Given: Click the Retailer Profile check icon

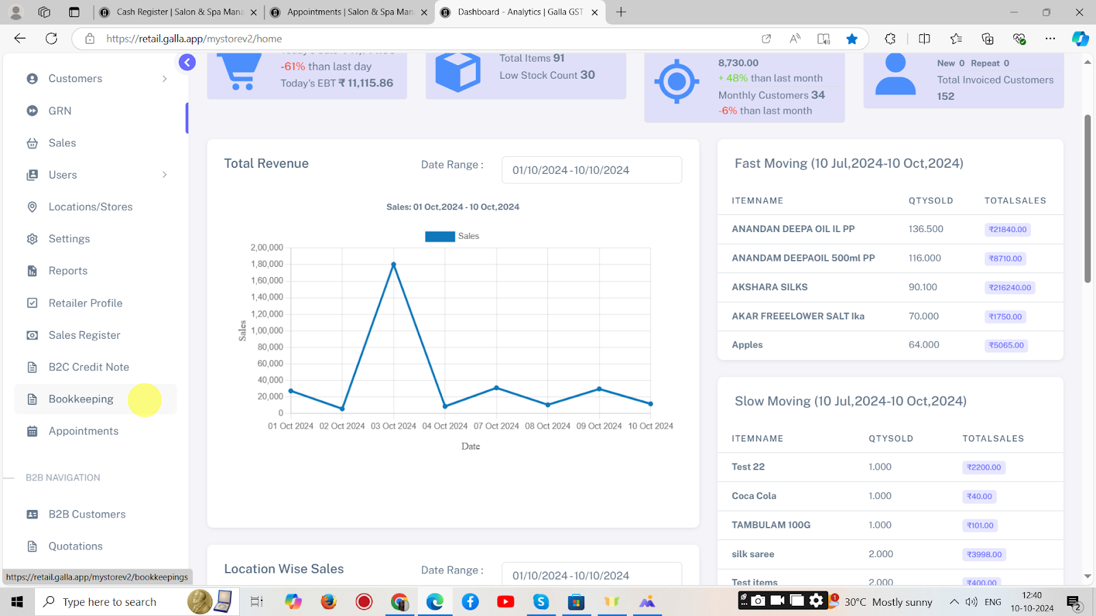Looking at the screenshot, I should [32, 303].
